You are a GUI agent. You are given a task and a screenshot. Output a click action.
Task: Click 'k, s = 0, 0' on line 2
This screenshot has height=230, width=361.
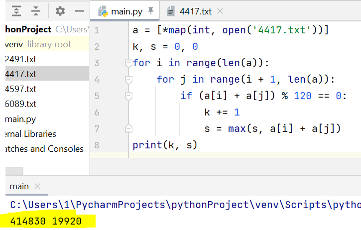point(165,47)
